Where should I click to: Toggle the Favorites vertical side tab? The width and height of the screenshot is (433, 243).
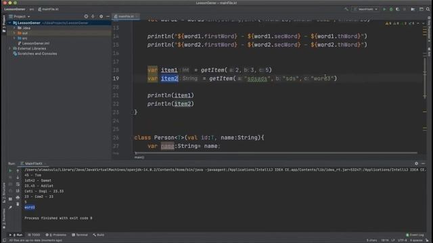click(x=4, y=219)
